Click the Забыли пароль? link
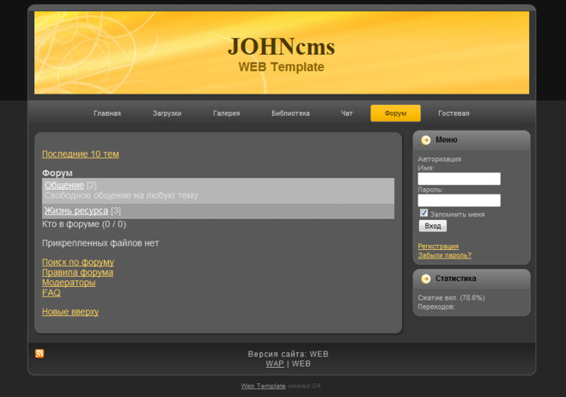The image size is (566, 397). click(444, 255)
